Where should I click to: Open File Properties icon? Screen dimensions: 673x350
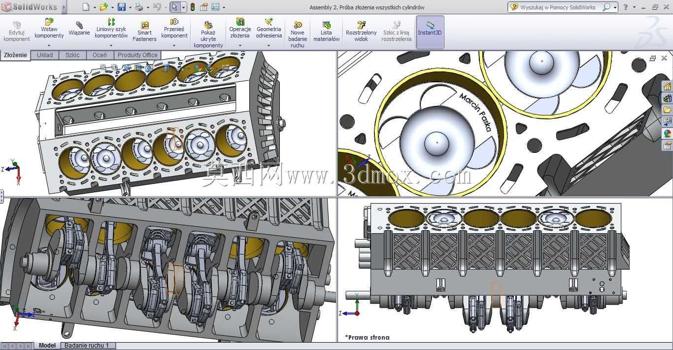click(203, 7)
